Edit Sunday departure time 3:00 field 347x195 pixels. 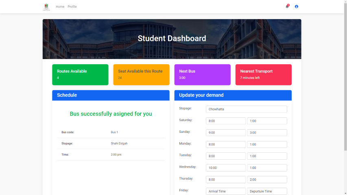tap(267, 133)
